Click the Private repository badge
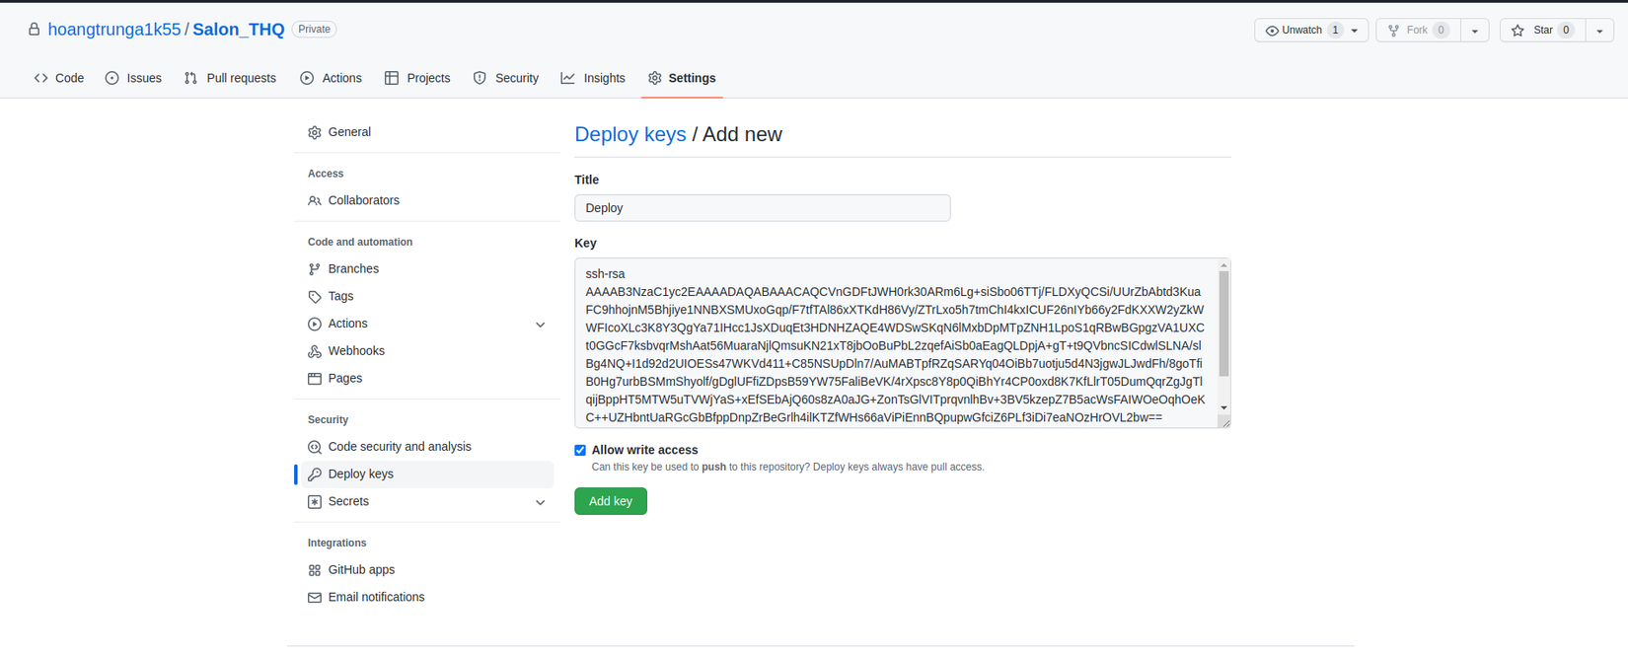Viewport: 1628px width, 656px height. click(x=315, y=30)
